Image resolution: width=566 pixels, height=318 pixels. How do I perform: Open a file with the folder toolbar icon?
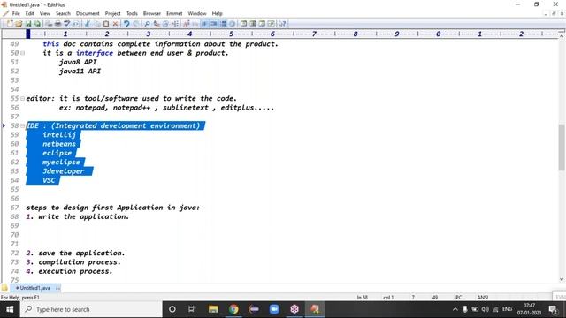point(19,24)
